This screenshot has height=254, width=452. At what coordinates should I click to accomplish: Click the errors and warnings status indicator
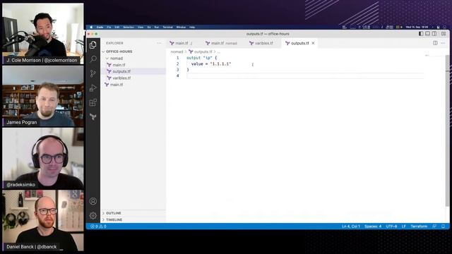click(98, 226)
